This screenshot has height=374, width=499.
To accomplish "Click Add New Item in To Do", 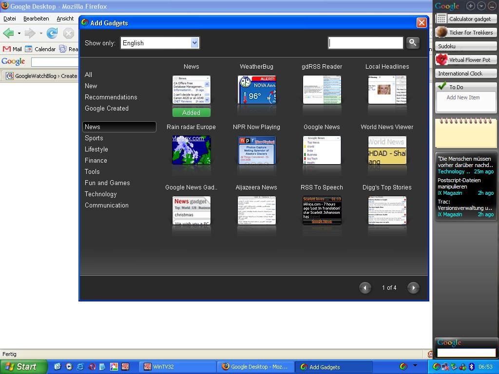I will 463,97.
